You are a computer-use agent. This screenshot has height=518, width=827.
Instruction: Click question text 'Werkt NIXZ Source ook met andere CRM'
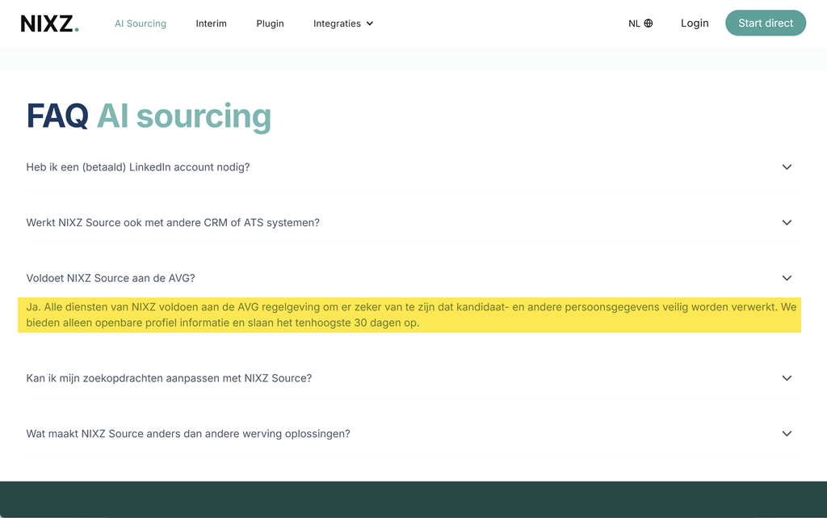173,222
